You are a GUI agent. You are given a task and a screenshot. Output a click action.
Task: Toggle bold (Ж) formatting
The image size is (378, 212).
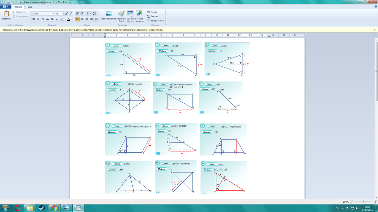33,19
